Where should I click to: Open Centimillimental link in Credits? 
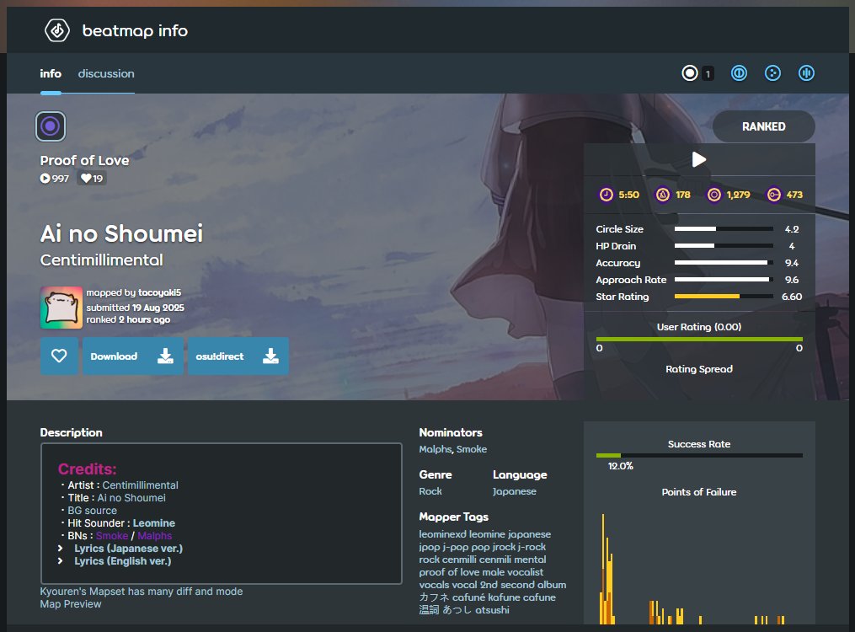(x=140, y=485)
